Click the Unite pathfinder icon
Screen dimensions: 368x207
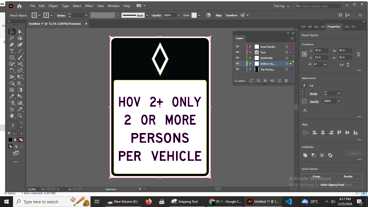(x=305, y=155)
